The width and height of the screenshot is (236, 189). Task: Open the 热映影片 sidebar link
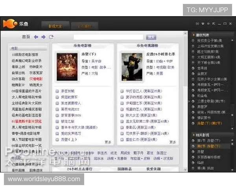(x=36, y=67)
